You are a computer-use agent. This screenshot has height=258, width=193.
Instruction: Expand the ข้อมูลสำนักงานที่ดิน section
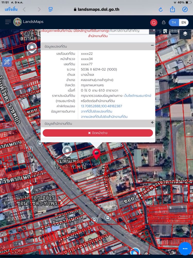pos(152,123)
